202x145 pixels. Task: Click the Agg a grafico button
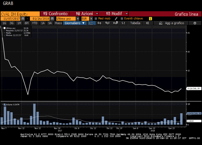click(171, 23)
